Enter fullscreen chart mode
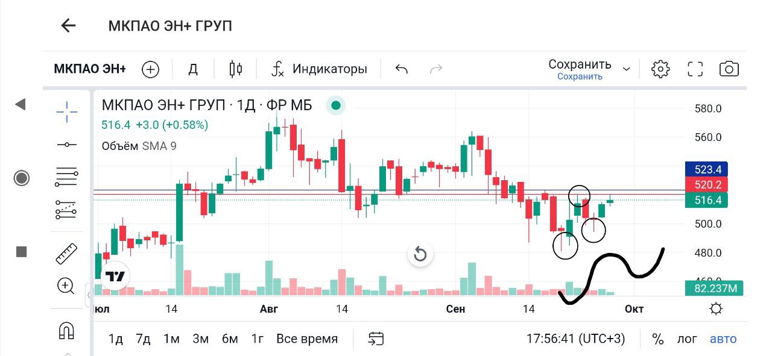 [x=695, y=69]
